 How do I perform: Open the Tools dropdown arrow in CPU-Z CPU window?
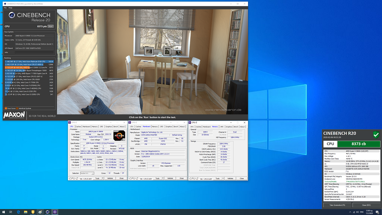coord(103,178)
